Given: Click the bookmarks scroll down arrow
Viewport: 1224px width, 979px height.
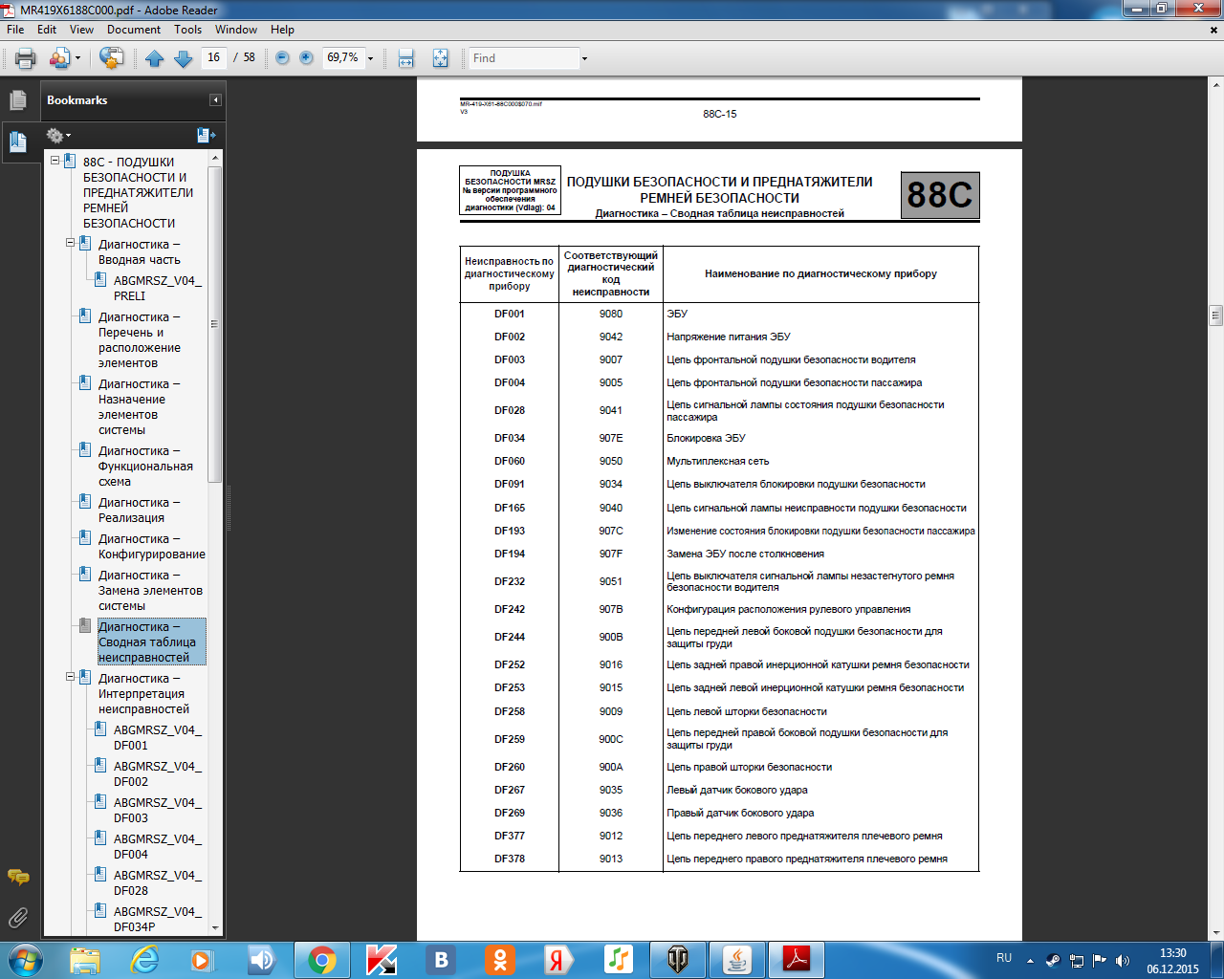Looking at the screenshot, I should (215, 927).
